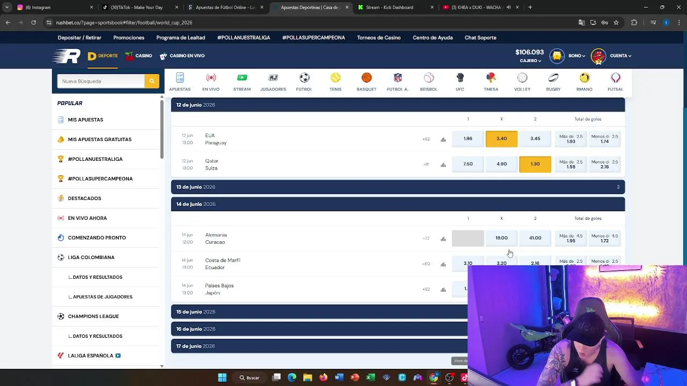Open the Cuenta account dropdown
Screen dimensions: 687x386
tap(620, 56)
